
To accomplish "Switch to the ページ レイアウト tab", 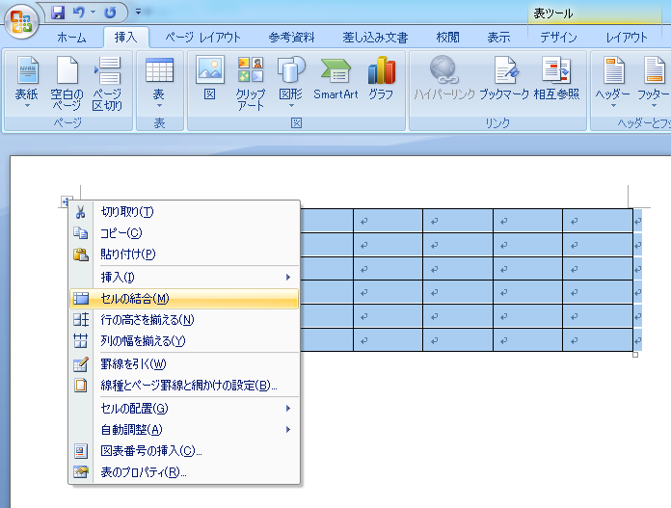I will [202, 38].
